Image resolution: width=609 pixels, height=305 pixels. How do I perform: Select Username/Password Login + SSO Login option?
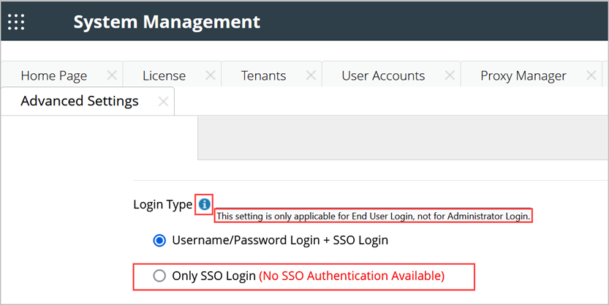(x=158, y=240)
